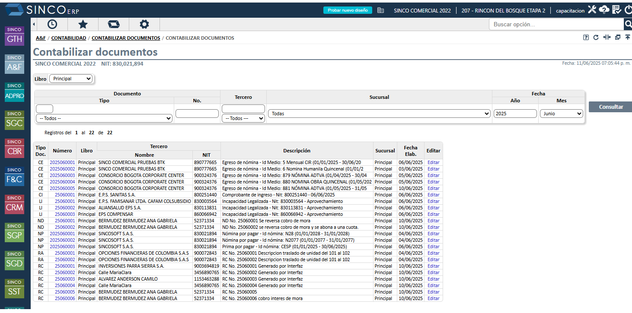Viewport: 632px width, 313px height.
Task: Open favorites star icon
Action: 83,24
